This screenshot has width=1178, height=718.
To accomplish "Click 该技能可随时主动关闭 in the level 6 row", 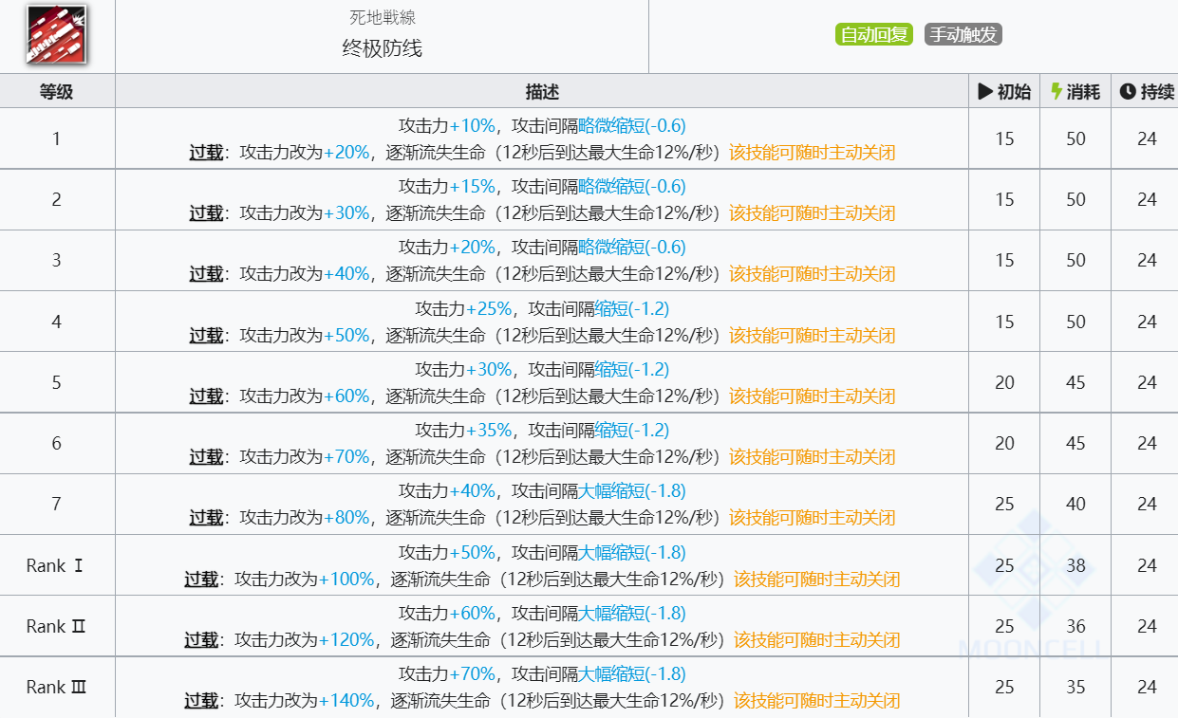I will click(x=813, y=456).
